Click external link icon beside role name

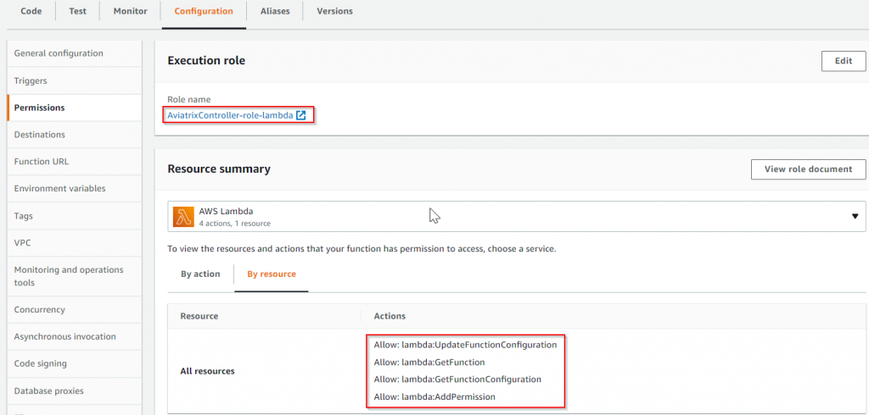301,115
